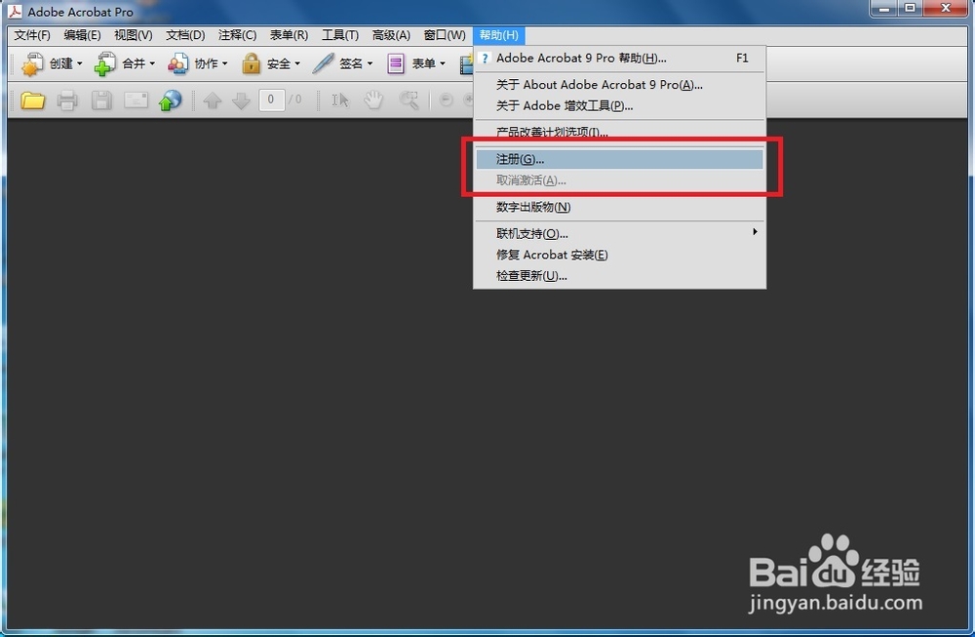
Task: Expand the Secure (安全) dropdown arrow
Action: (x=297, y=63)
